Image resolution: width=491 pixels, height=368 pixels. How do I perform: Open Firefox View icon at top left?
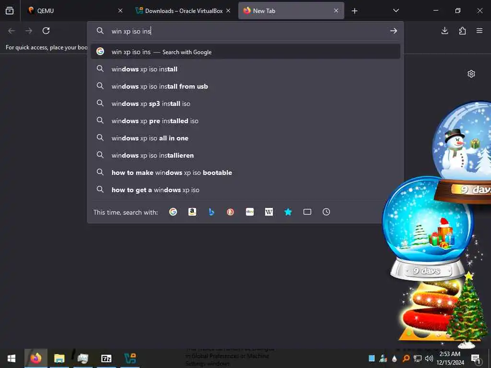tap(10, 11)
